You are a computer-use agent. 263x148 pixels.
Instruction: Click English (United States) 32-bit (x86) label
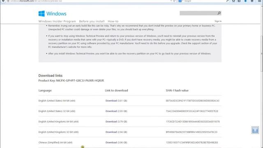57,111
